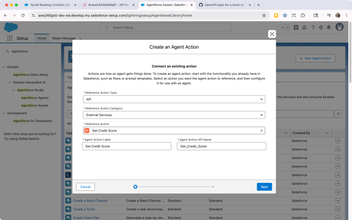Switch to the Home tab

click(42, 38)
